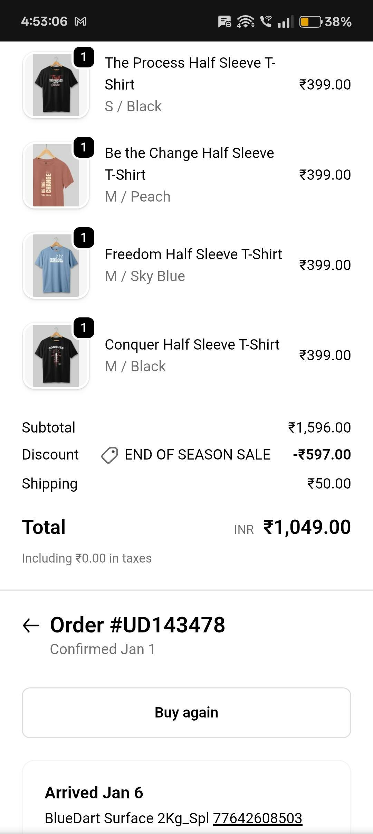Tap the Gmail notification icon in status bar
The height and width of the screenshot is (834, 373).
(x=80, y=21)
